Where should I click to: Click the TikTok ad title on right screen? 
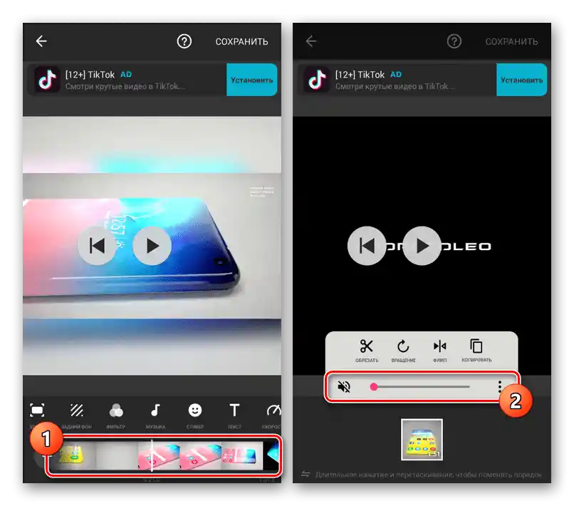(x=360, y=75)
